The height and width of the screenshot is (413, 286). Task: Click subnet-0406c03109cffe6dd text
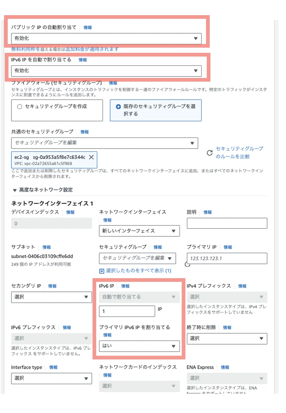42,256
